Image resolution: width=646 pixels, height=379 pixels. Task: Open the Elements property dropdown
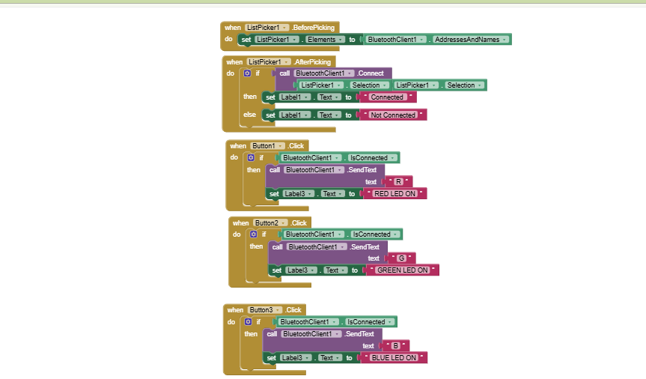[326, 40]
